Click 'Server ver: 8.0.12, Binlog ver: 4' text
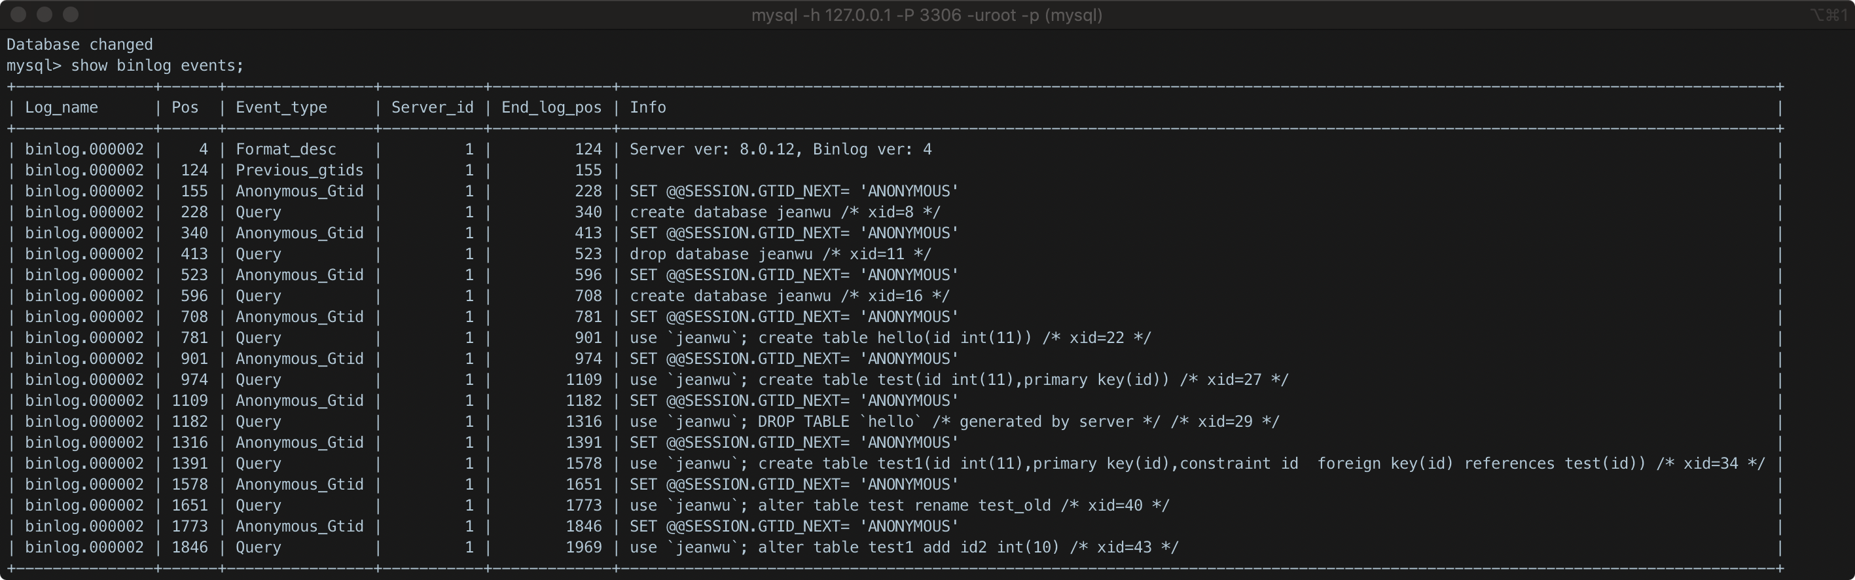1855x580 pixels. [x=780, y=149]
